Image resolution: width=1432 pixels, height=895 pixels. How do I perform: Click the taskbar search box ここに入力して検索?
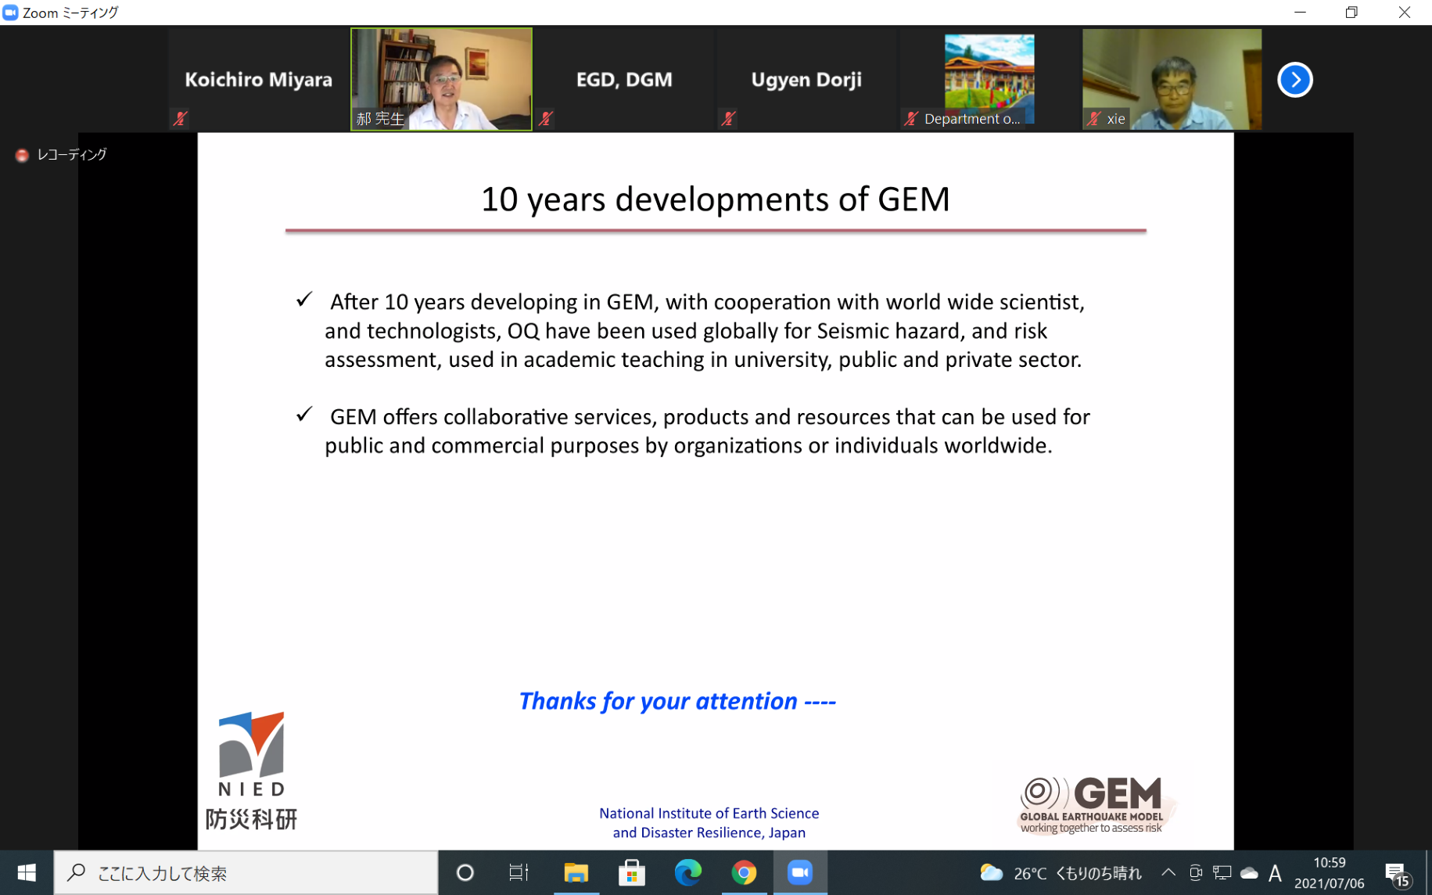click(x=246, y=872)
